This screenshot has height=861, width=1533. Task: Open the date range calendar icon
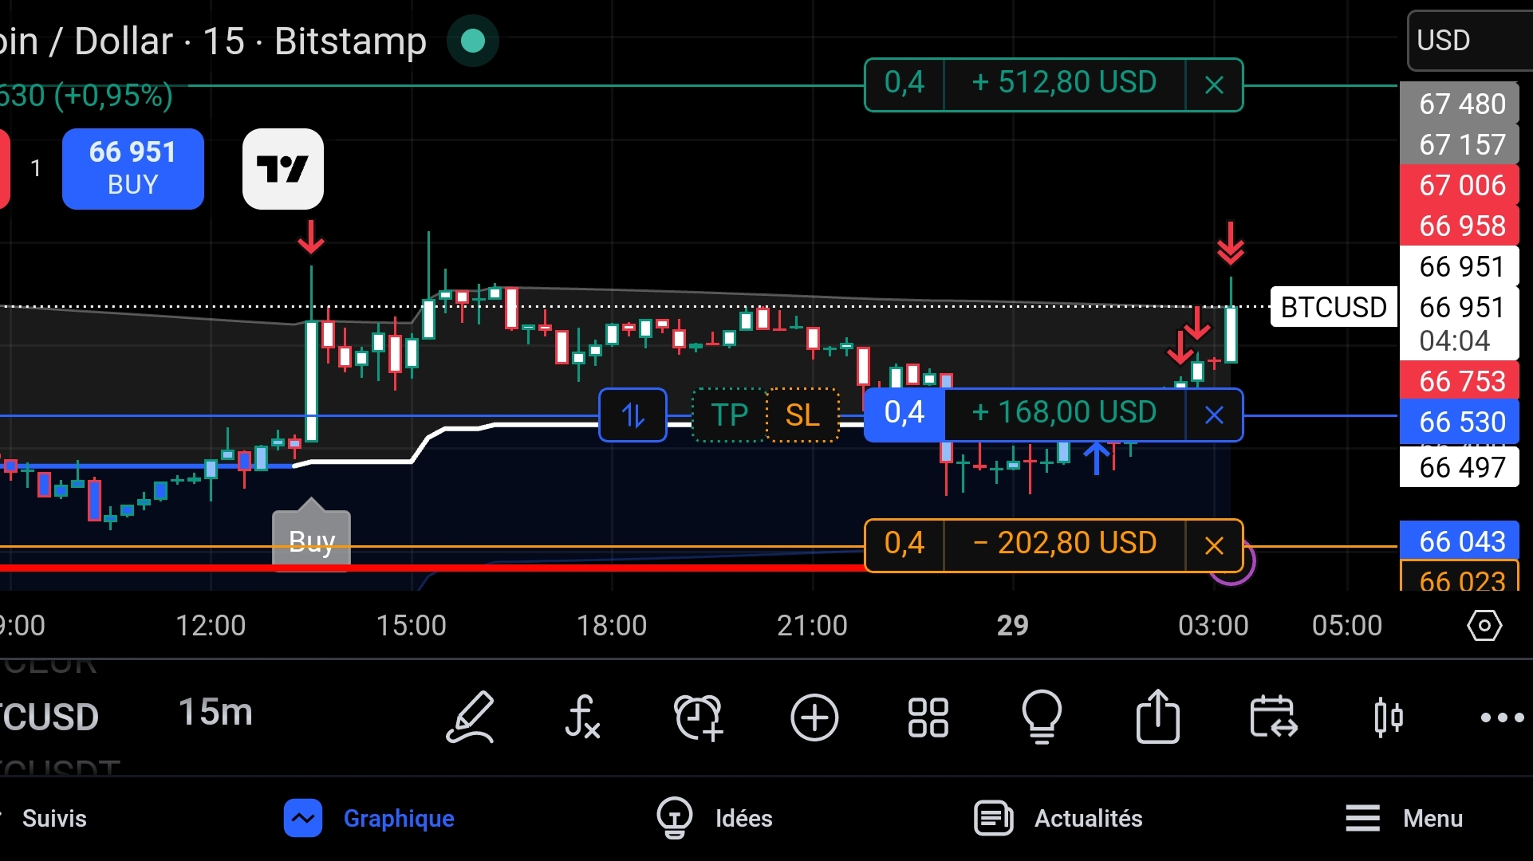tap(1273, 717)
